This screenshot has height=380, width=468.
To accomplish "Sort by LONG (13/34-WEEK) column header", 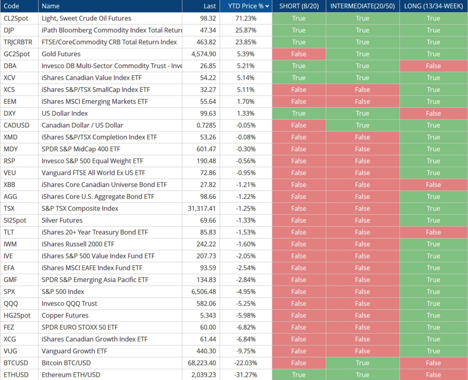I will click(433, 6).
